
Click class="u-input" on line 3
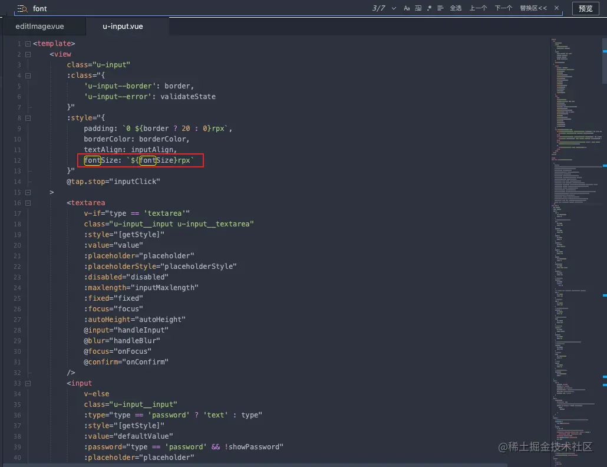pos(98,65)
